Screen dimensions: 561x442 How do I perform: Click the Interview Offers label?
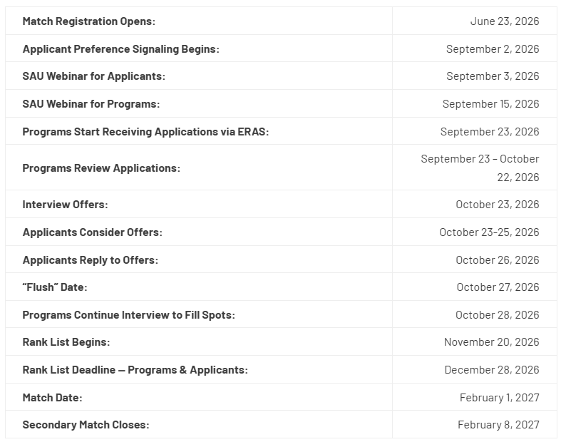pyautogui.click(x=65, y=205)
